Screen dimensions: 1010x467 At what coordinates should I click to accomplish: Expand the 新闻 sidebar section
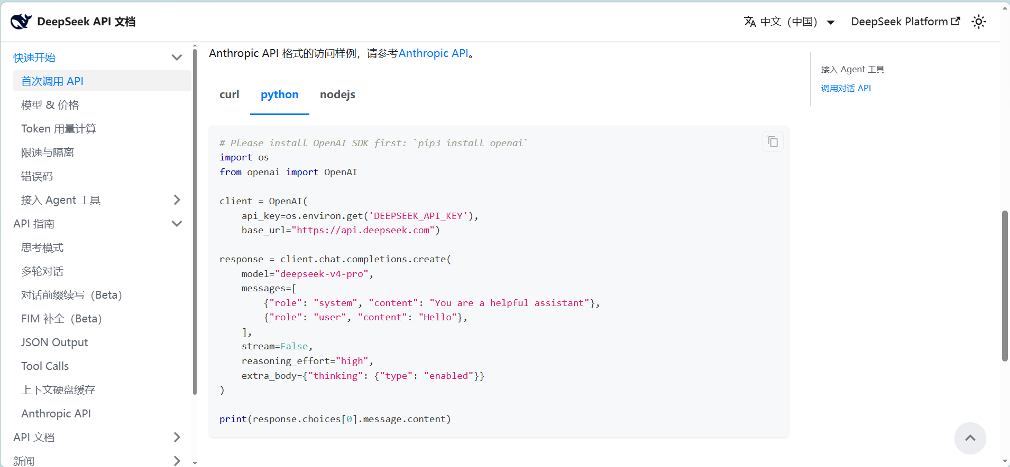point(177,461)
